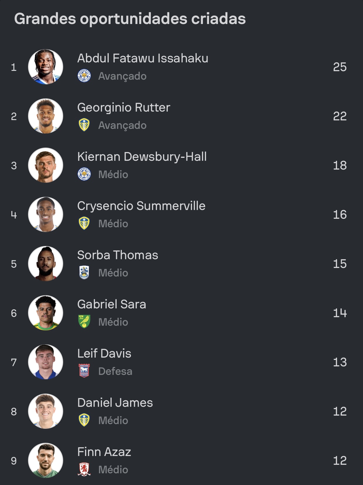
Task: Open Crysencio Summerville player name link
Action: coord(141,206)
